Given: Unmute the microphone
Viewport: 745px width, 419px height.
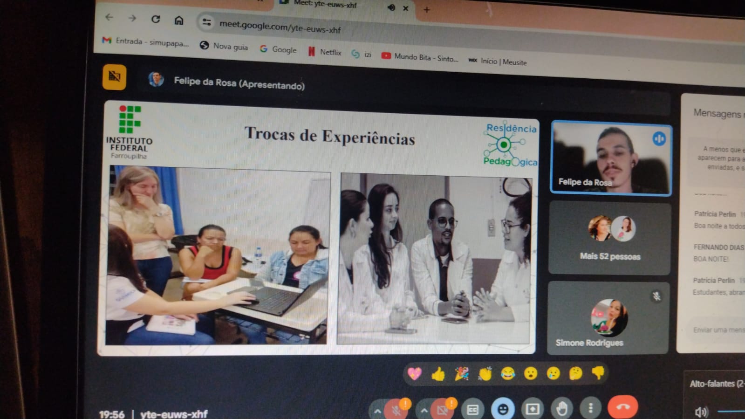Looking at the screenshot, I should coord(397,410).
